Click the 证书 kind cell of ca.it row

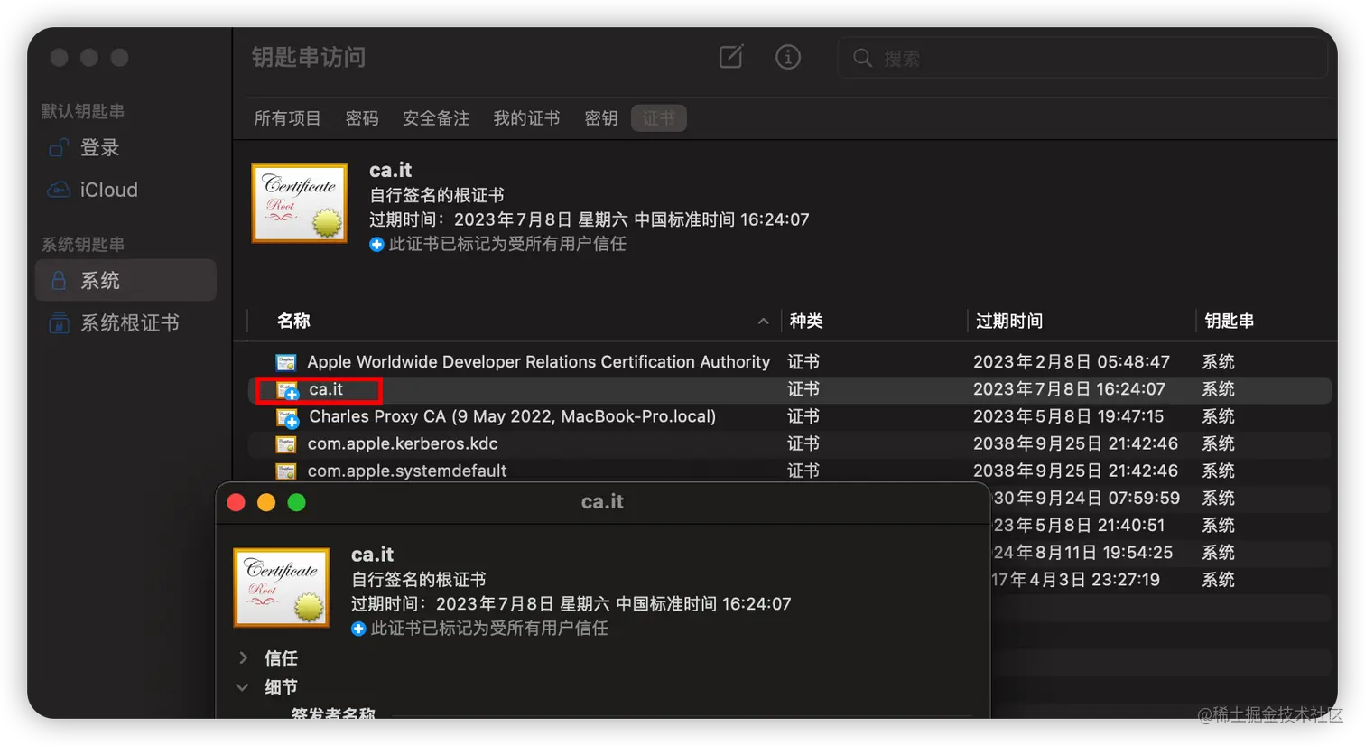tap(803, 389)
